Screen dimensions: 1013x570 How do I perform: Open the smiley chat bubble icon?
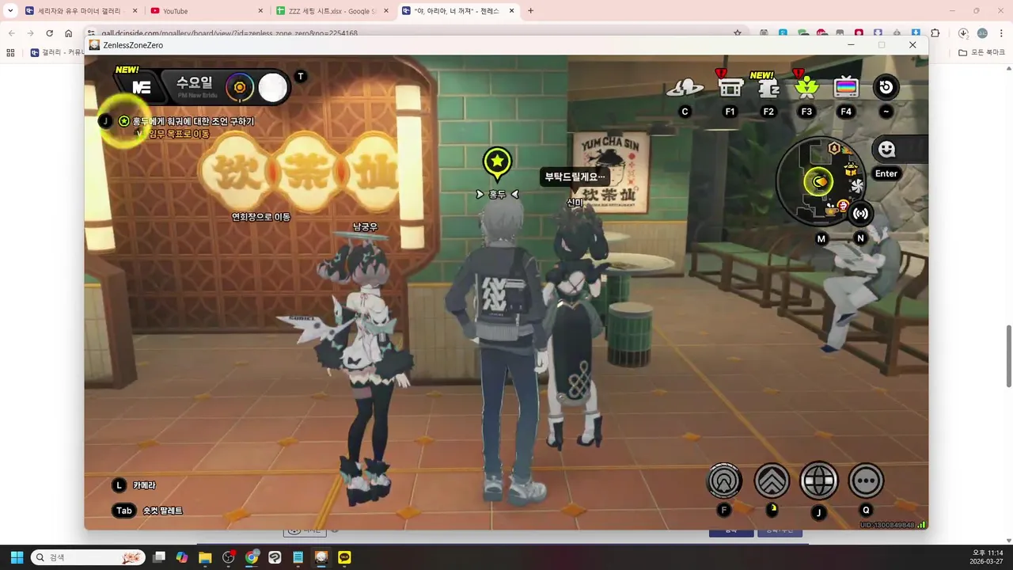886,149
